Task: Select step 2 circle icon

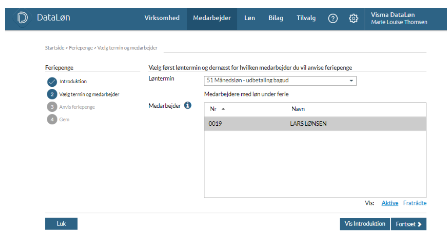Action: point(52,94)
